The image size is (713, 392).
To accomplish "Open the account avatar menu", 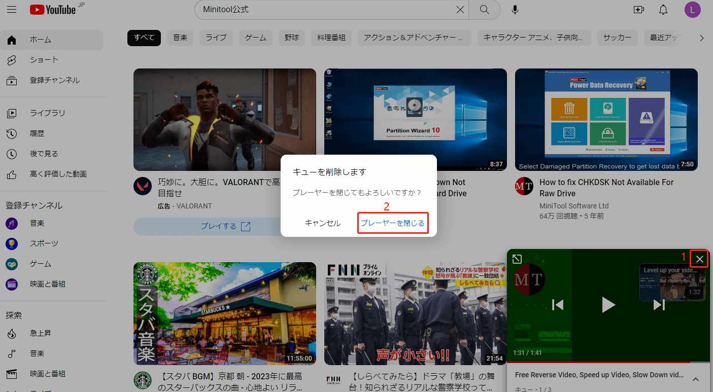I will (692, 10).
